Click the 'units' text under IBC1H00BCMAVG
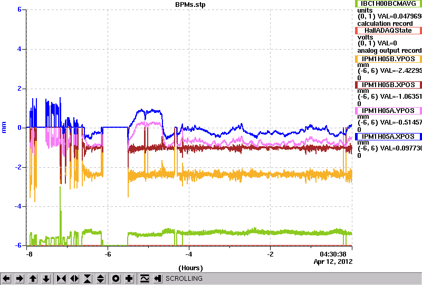Viewport: 422px width, 285px height. pyautogui.click(x=365, y=11)
